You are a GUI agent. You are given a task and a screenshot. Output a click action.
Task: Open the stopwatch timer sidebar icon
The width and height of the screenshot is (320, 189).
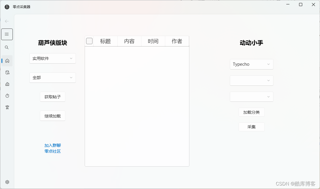7,96
